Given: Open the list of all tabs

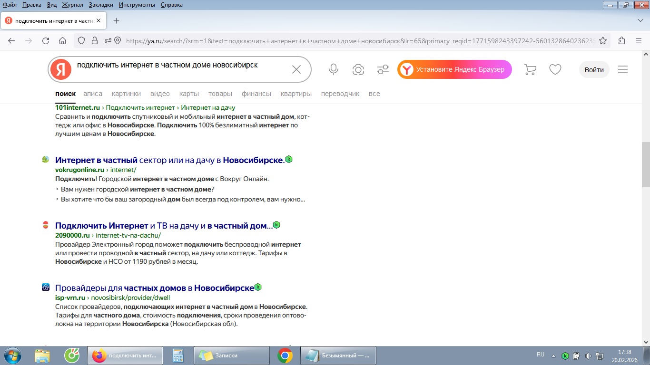Looking at the screenshot, I should [640, 21].
